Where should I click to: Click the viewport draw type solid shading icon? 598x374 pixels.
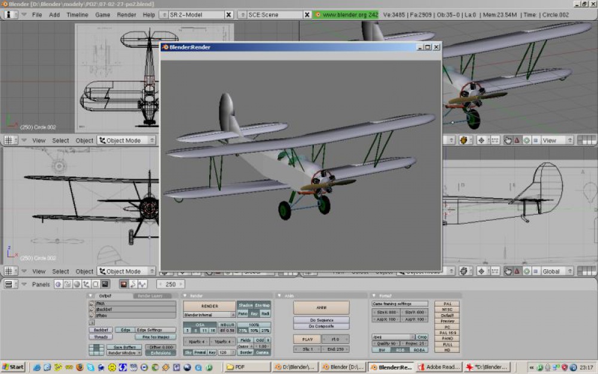coord(463,141)
